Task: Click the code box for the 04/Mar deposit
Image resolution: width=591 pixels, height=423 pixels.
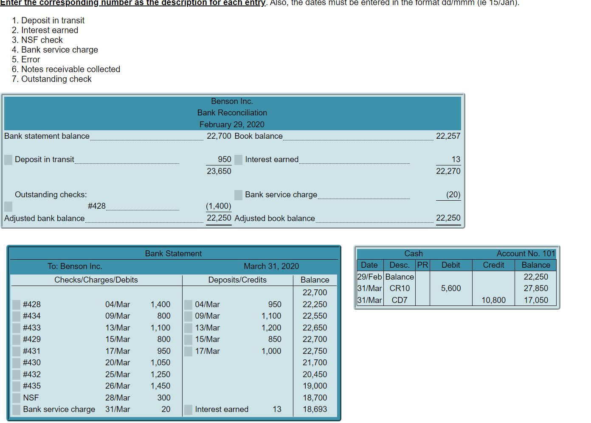Action: click(x=187, y=304)
